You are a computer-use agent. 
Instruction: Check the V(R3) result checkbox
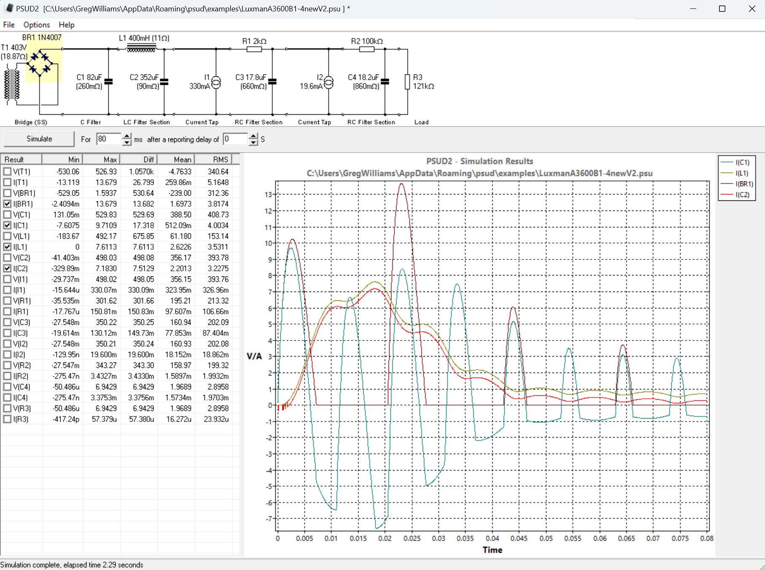7,408
